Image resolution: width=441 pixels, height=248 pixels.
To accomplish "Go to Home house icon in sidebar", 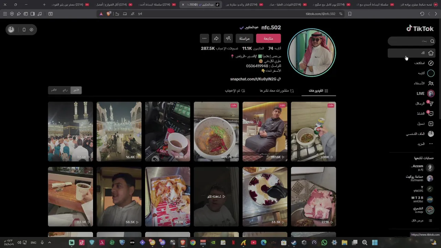I will click(431, 53).
